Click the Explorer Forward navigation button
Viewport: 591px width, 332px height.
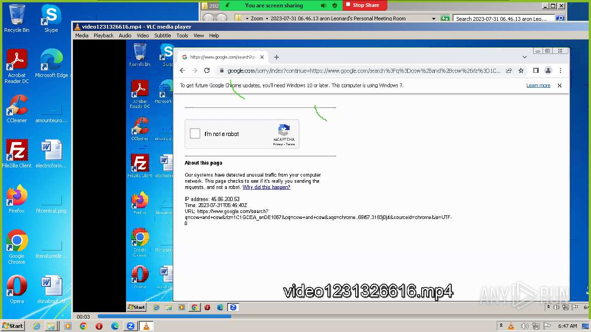tap(222, 18)
